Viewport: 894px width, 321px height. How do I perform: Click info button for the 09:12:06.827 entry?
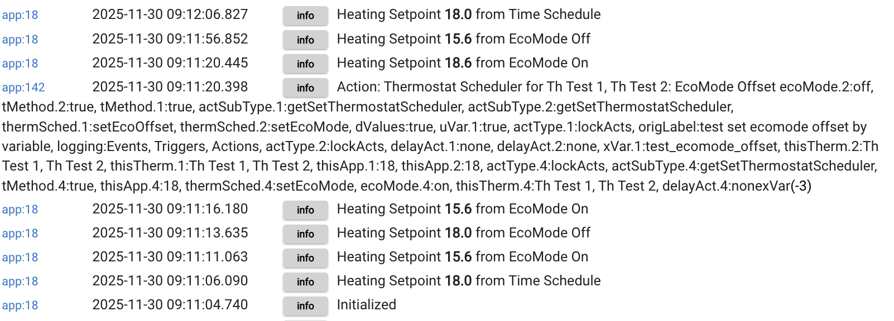pos(305,16)
